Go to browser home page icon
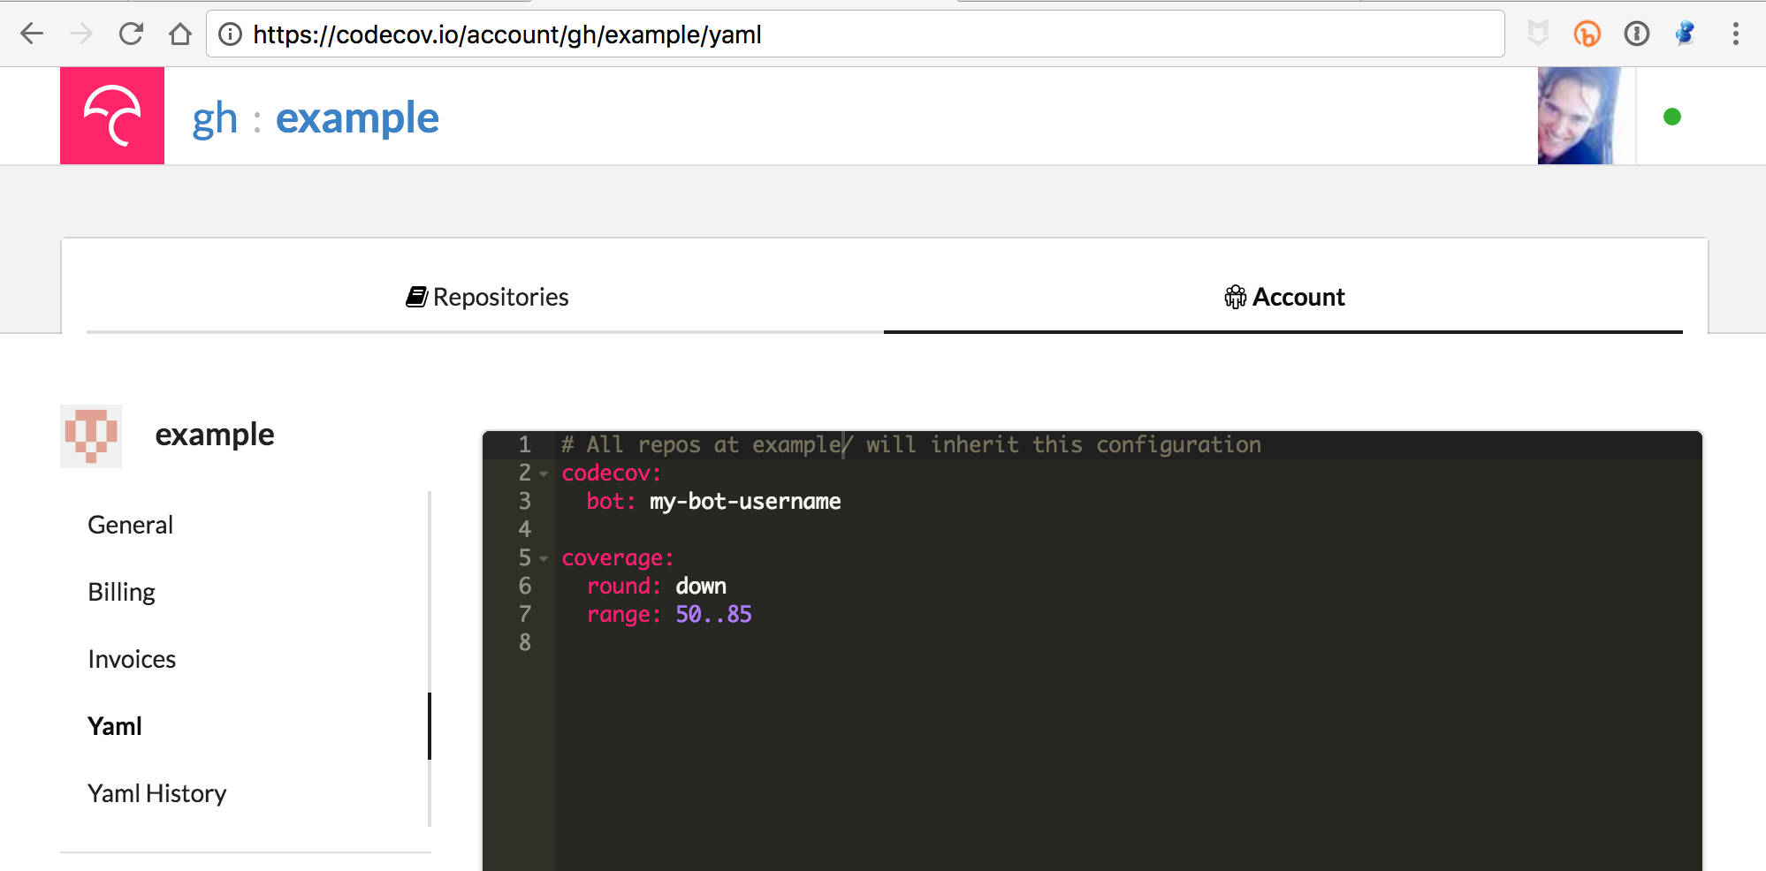Screen dimensions: 1766x871 pyautogui.click(x=180, y=34)
